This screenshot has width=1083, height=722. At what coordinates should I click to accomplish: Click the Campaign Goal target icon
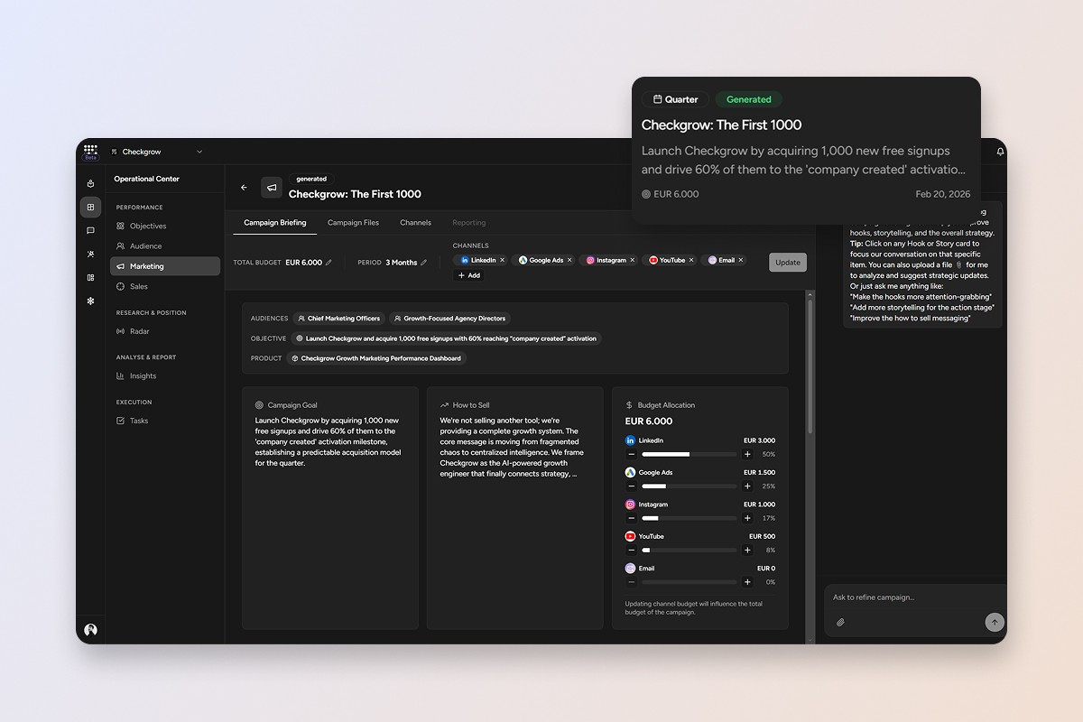pos(259,405)
